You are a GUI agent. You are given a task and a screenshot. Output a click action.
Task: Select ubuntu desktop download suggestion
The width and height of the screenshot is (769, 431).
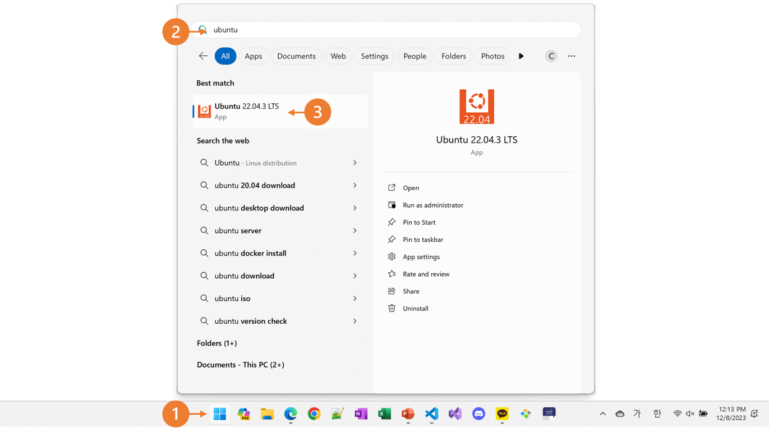click(x=280, y=208)
